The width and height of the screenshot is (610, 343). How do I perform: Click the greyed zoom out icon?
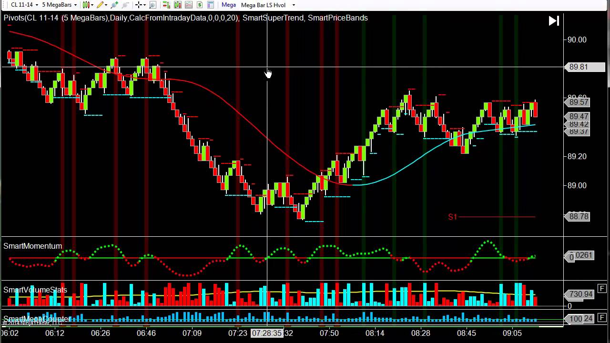tap(125, 5)
